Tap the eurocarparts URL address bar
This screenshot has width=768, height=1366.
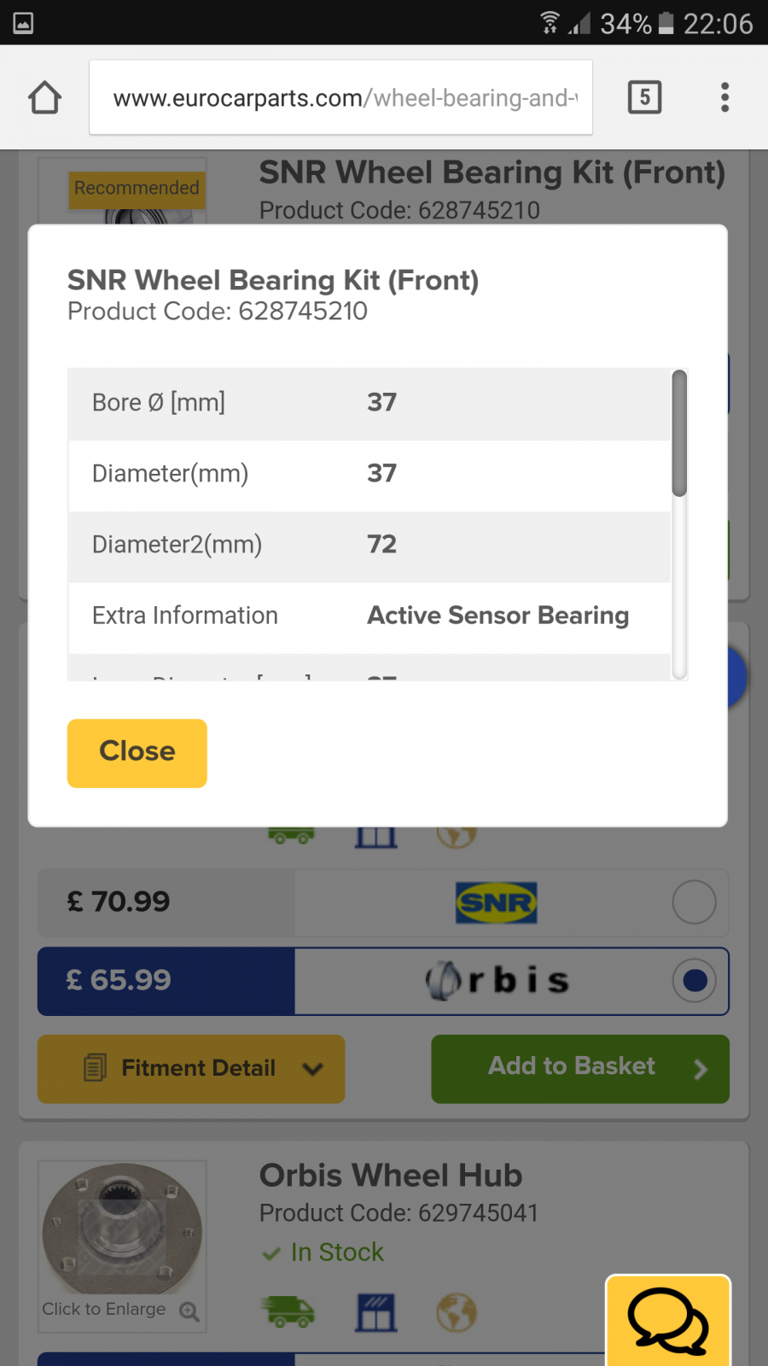pyautogui.click(x=340, y=98)
